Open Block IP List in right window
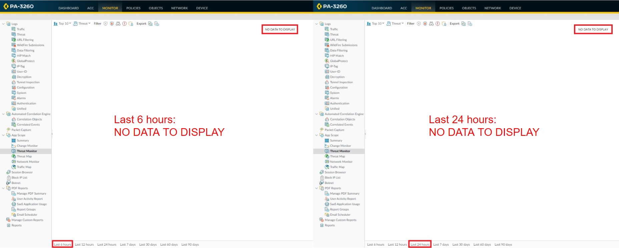 pos(330,178)
